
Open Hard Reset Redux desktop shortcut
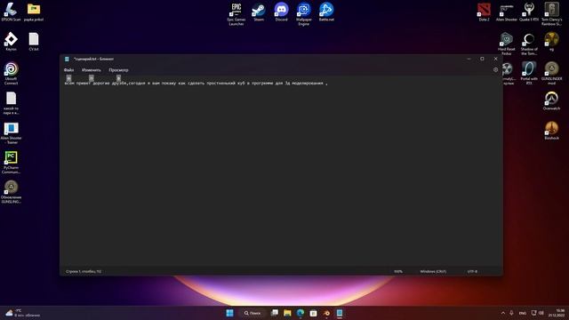[x=506, y=44]
